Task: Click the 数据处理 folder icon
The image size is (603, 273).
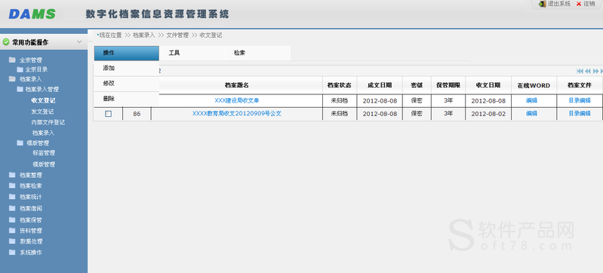Action: (x=12, y=241)
